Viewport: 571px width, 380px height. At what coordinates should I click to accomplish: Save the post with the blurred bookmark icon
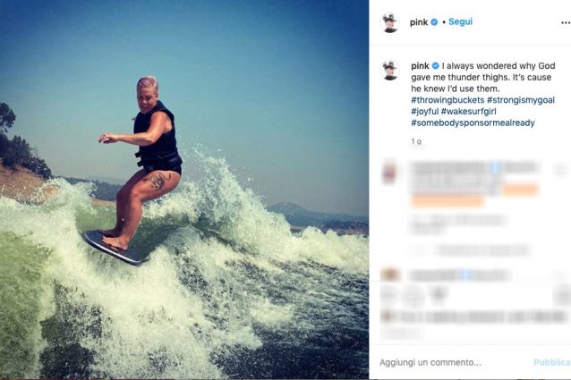pos(564,295)
